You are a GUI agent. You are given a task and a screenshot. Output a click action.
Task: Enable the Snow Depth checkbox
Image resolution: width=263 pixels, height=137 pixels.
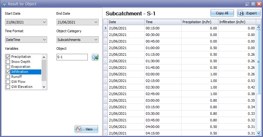click(x=8, y=62)
